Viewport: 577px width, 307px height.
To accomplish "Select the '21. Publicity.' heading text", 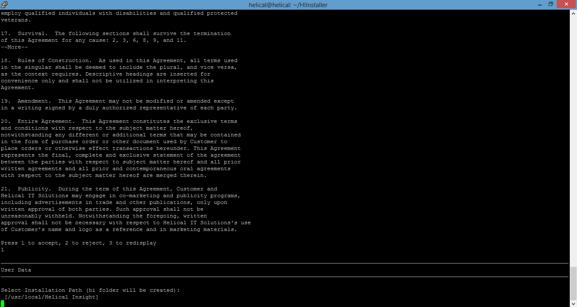I will [26, 189].
